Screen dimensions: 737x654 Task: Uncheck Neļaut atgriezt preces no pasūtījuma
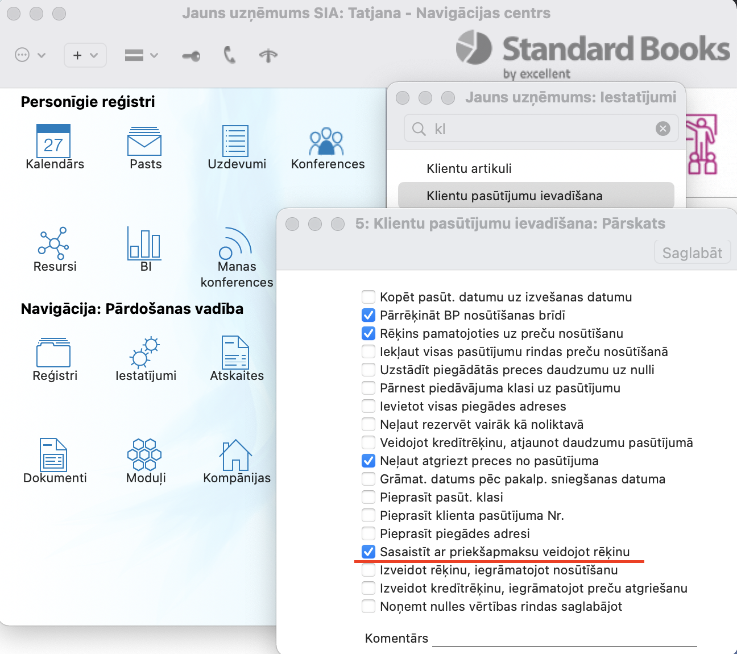coord(368,461)
